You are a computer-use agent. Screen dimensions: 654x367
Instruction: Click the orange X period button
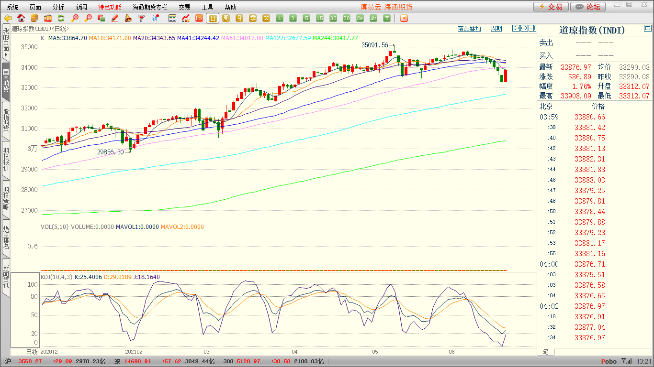pos(266,18)
